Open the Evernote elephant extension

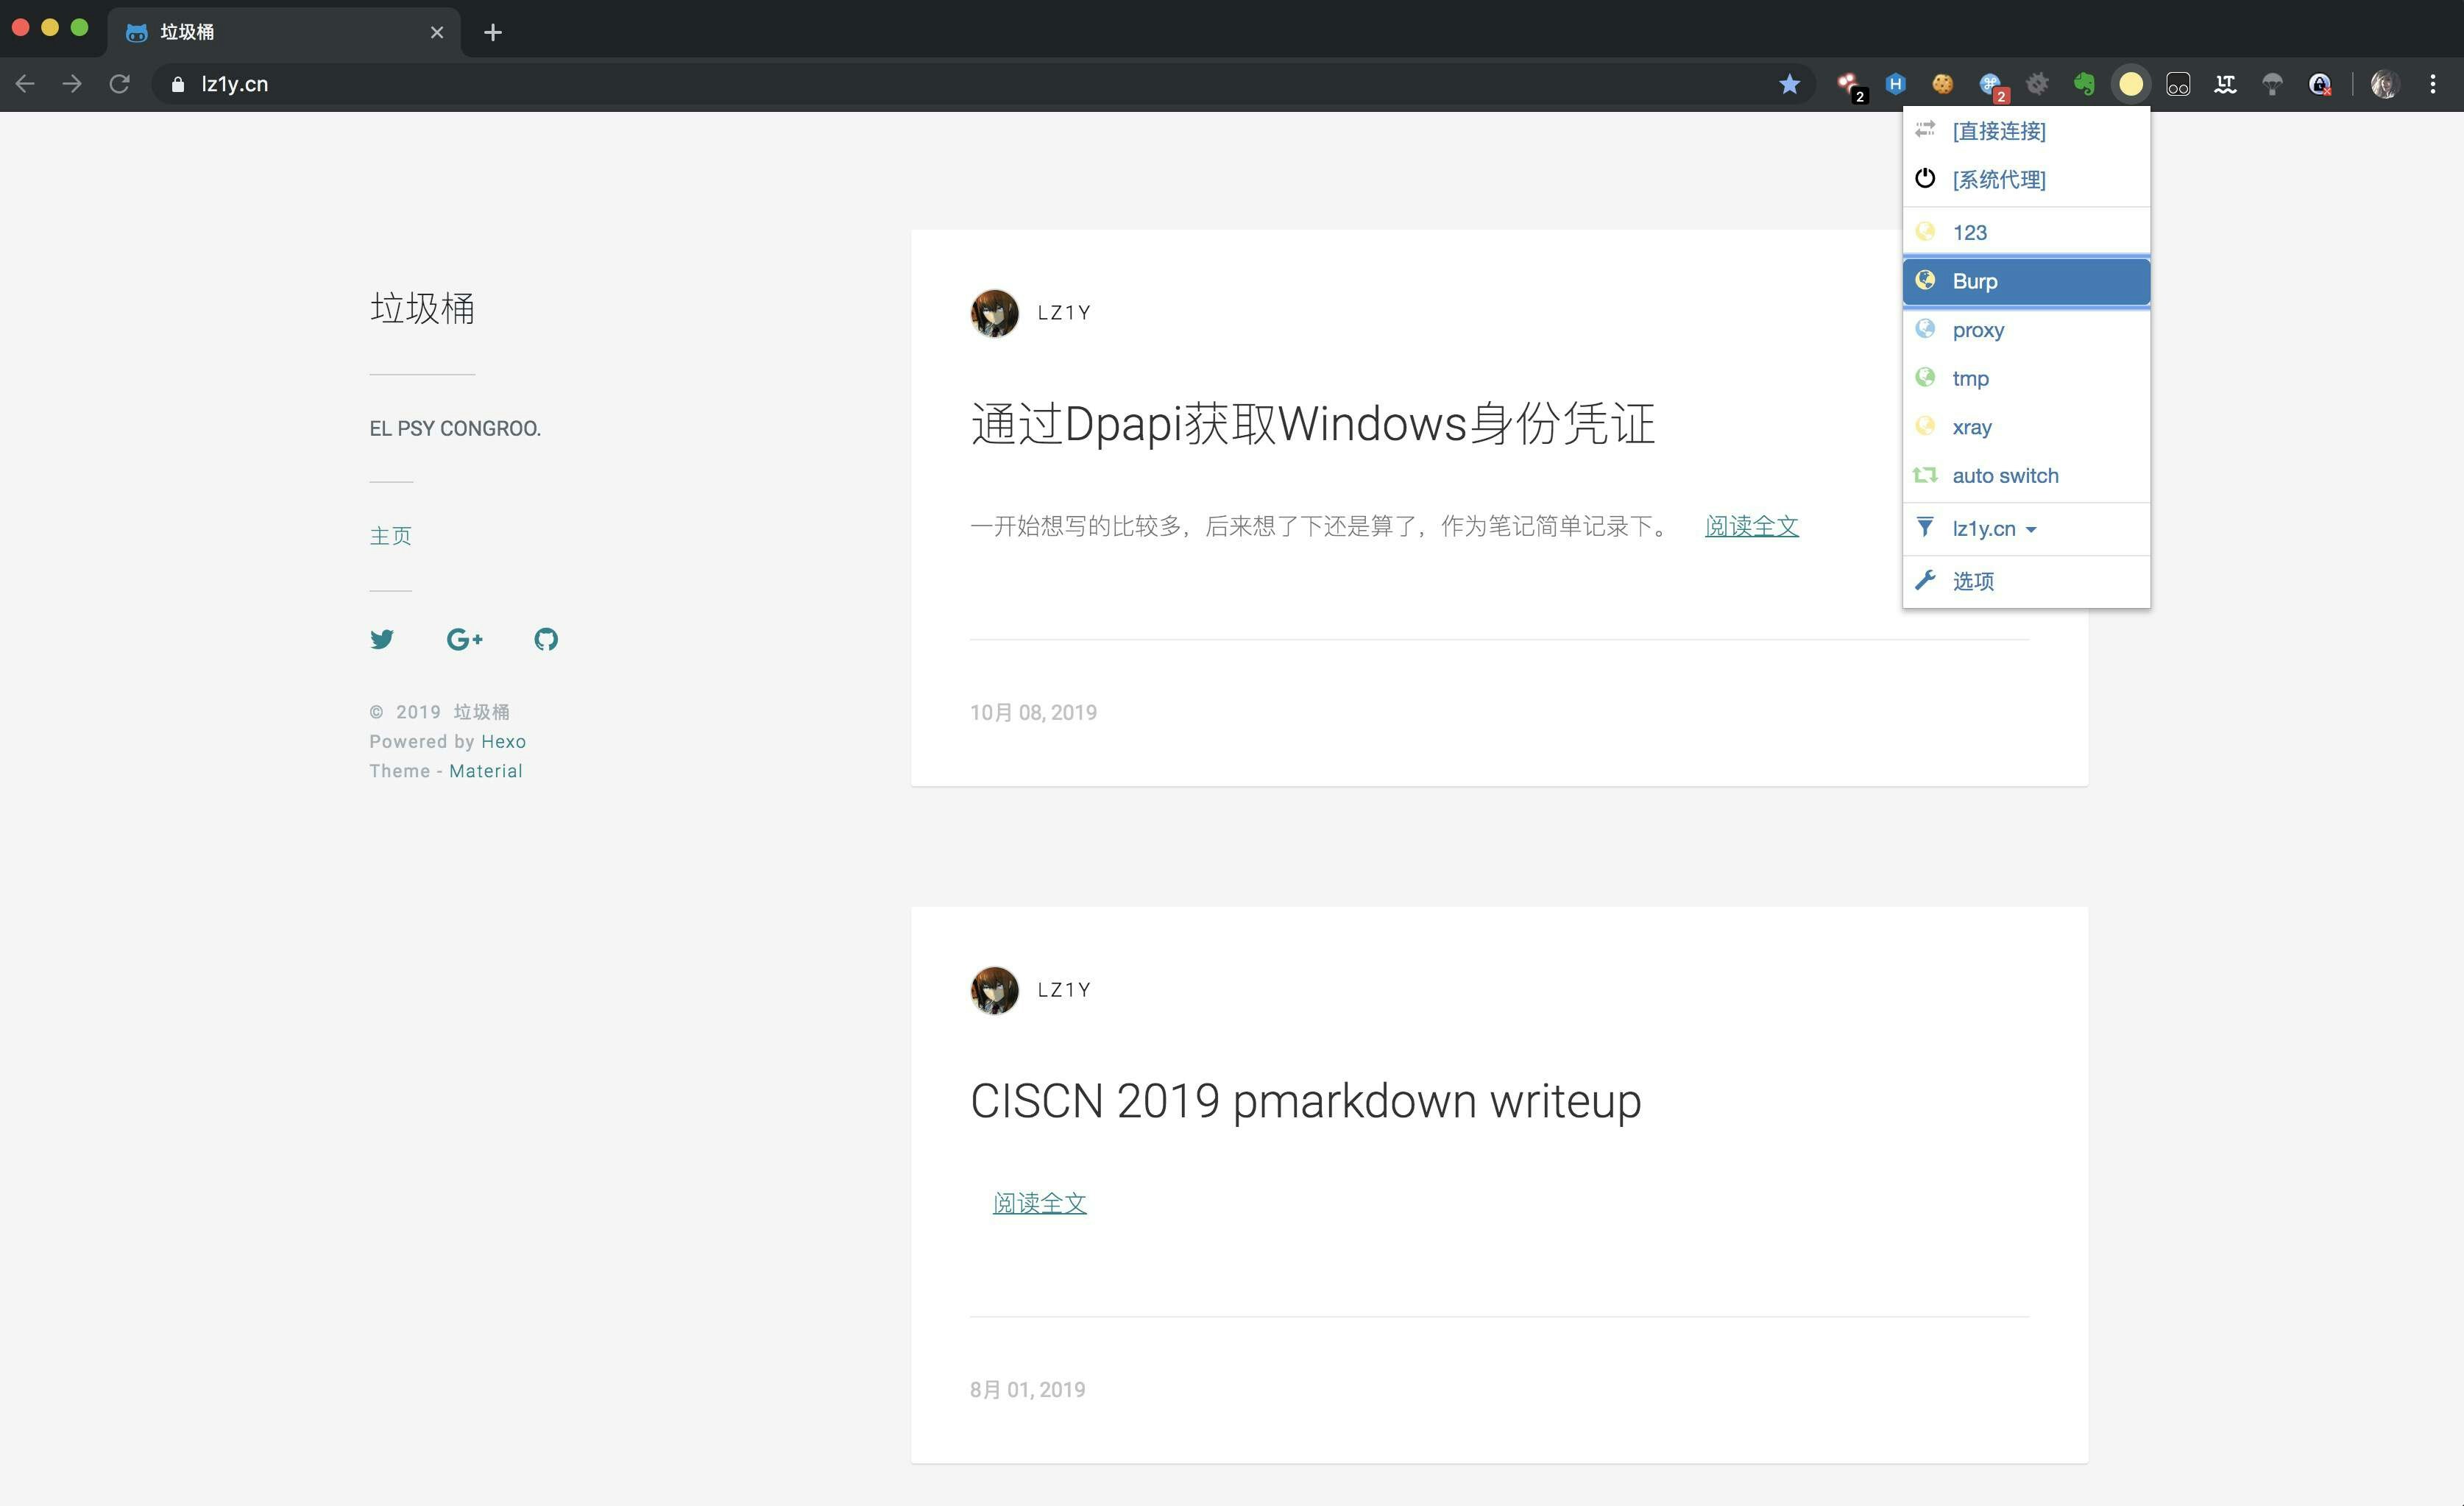click(2084, 84)
